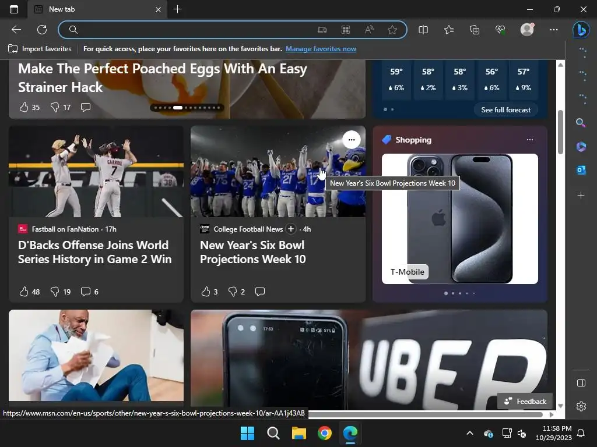This screenshot has height=447, width=597.
Task: Open Outlook sidebar icon
Action: pyautogui.click(x=581, y=170)
